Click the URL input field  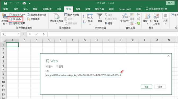(83, 75)
